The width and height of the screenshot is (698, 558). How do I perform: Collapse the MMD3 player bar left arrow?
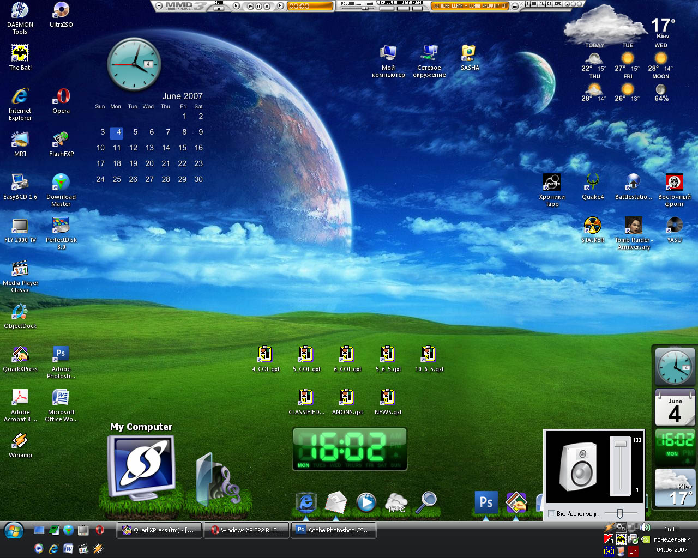(x=159, y=6)
